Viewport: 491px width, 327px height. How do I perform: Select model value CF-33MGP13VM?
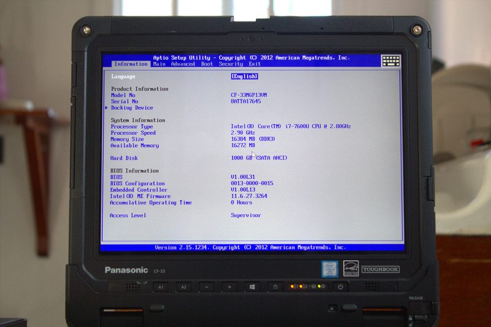pyautogui.click(x=249, y=95)
